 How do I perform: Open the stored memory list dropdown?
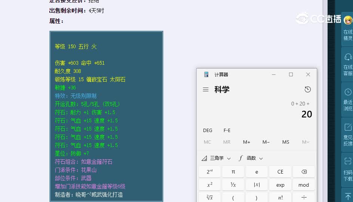coord(305,142)
